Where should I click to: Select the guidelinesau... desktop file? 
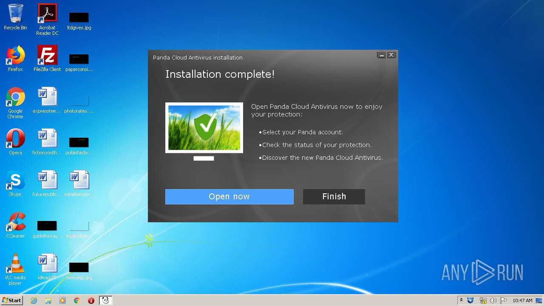tap(47, 229)
